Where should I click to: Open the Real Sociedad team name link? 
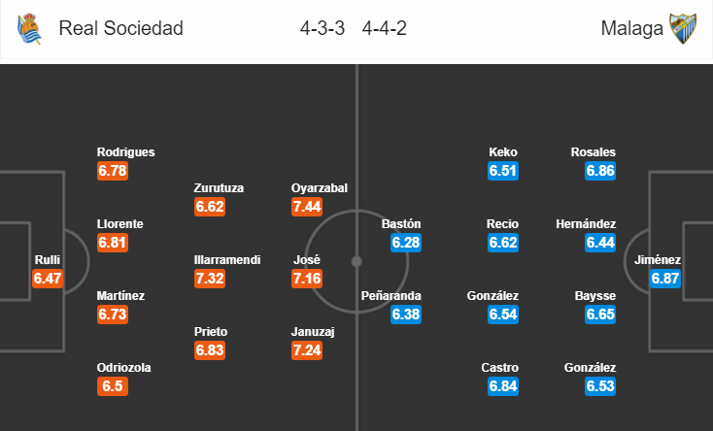121,28
